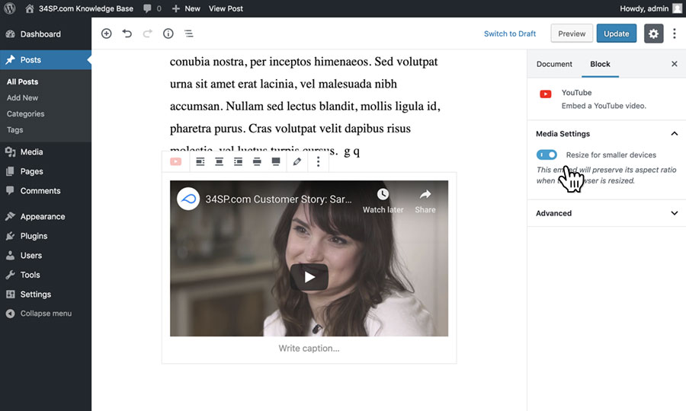This screenshot has width=686, height=411.
Task: Open the Users menu
Action: pyautogui.click(x=46, y=256)
